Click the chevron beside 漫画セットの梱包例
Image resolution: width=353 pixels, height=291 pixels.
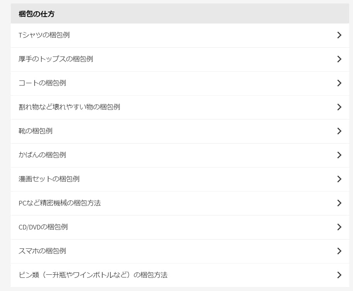339,179
